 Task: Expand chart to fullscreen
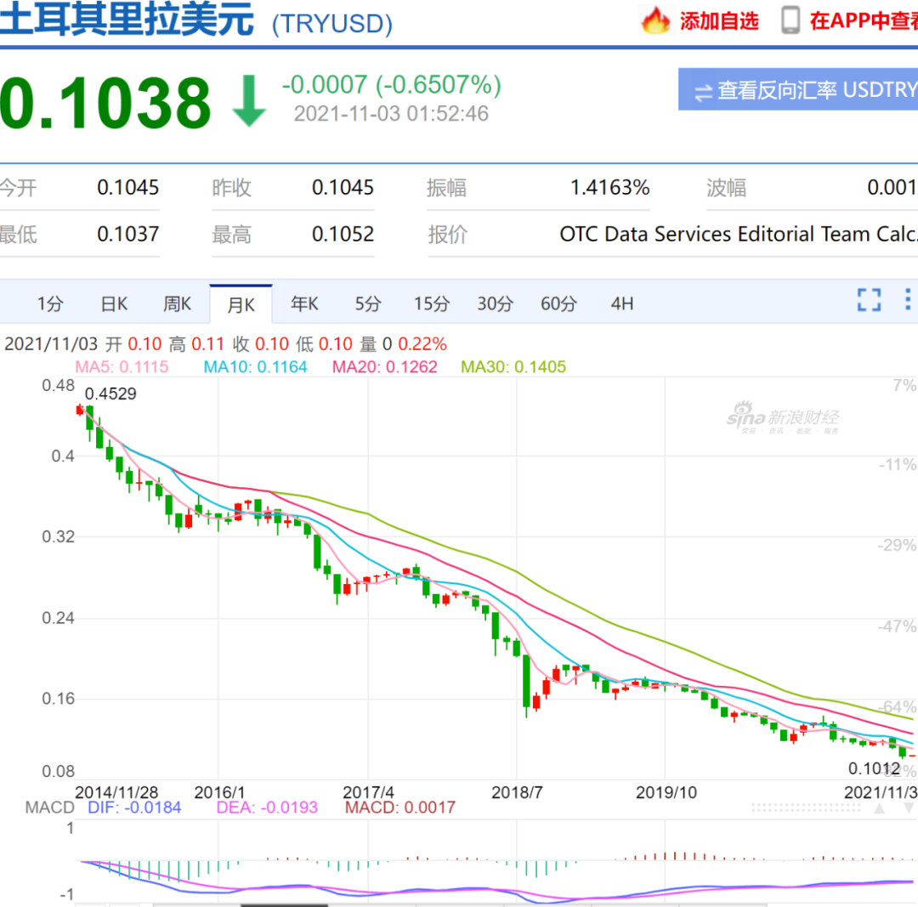(869, 300)
